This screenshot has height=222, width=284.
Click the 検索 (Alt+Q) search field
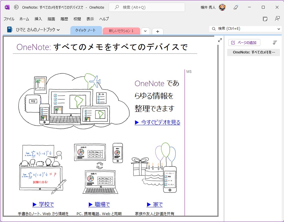(146, 7)
